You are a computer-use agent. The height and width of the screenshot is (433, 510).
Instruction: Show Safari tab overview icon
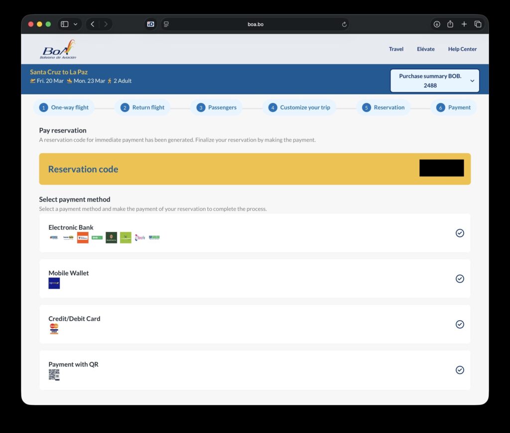point(478,24)
